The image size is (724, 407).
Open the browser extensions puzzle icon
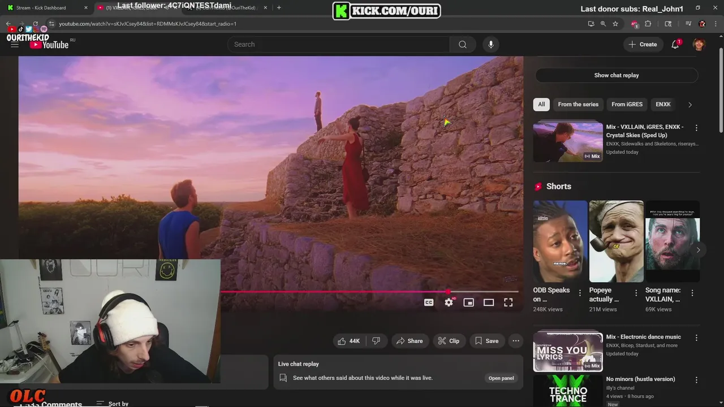(648, 24)
